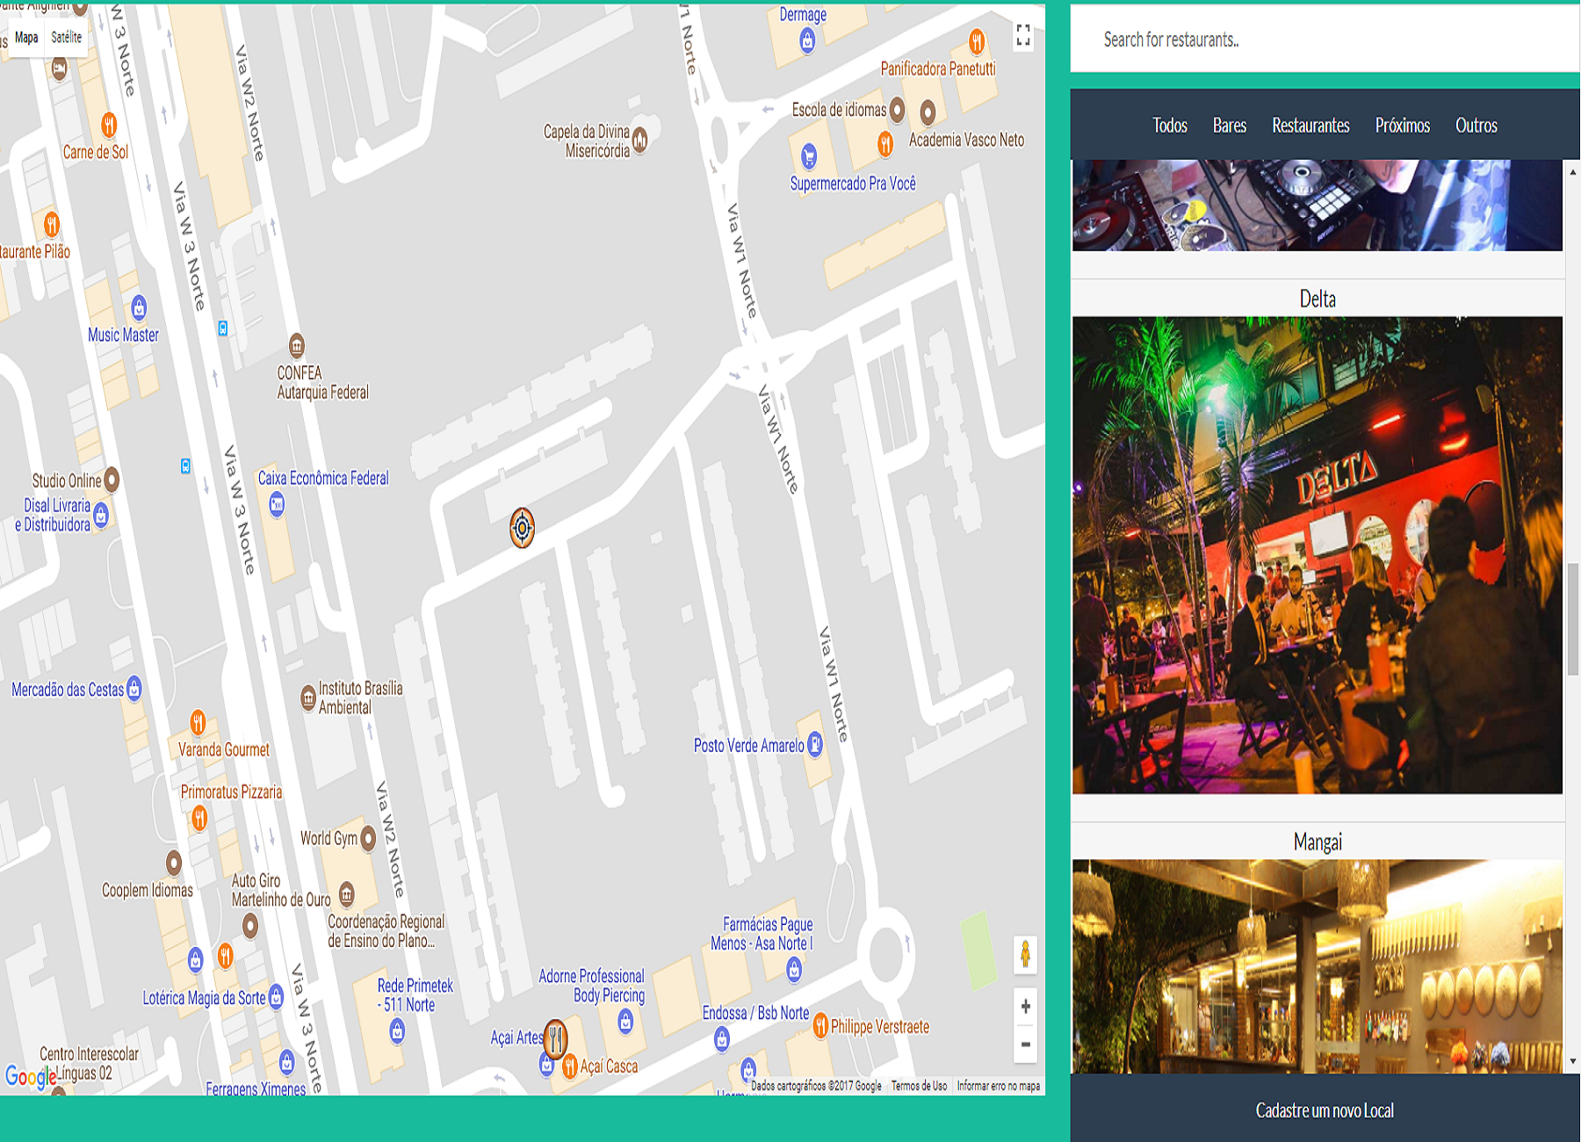Open Informar erro no mapa link
Screen dimensions: 1581x1142
[999, 1086]
